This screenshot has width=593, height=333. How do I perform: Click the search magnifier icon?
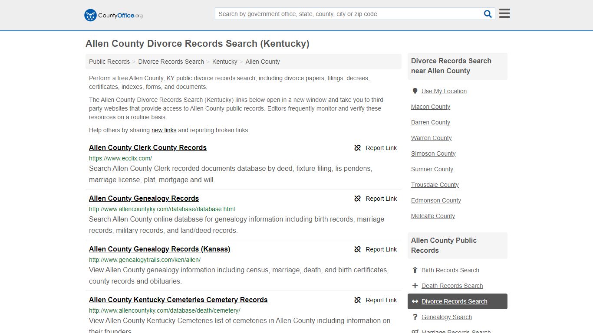[x=488, y=14]
